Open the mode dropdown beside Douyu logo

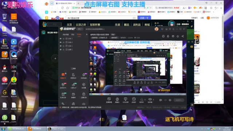(80, 29)
